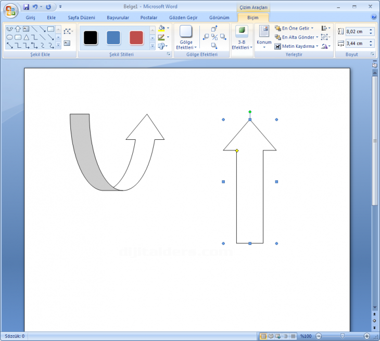Nudge shadow right
The image size is (380, 341).
[223, 37]
